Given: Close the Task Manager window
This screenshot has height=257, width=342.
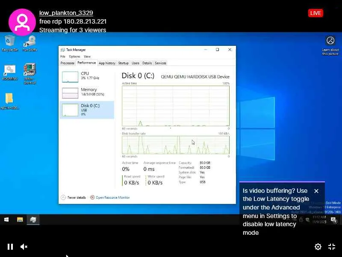Looking at the screenshot, I should tap(230, 50).
